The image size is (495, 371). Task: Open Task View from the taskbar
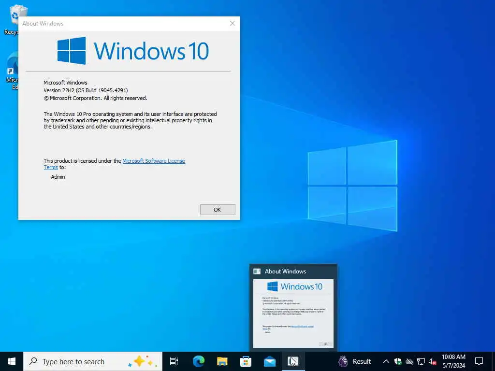click(174, 361)
